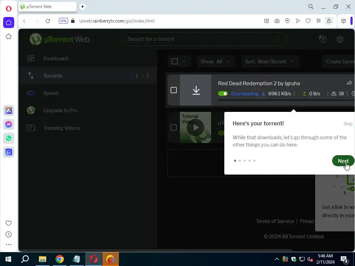Open tab search magnifier in title bar
Image resolution: width=355 pixels, height=266 pixels.
(311, 7)
